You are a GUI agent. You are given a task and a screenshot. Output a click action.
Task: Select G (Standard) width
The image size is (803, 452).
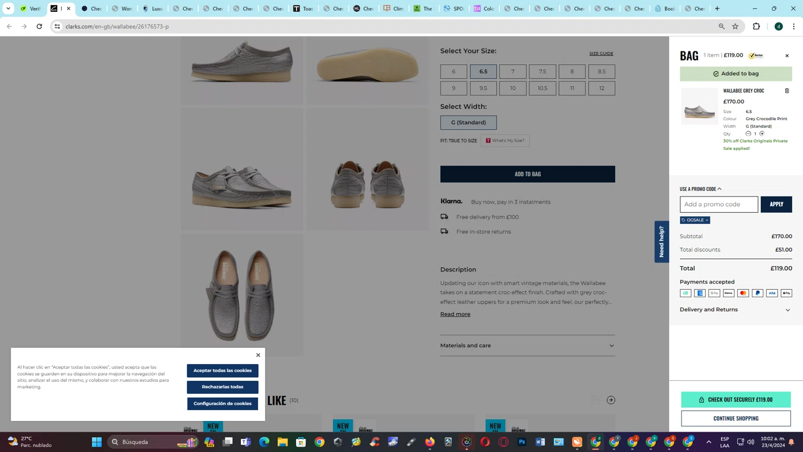[468, 123]
